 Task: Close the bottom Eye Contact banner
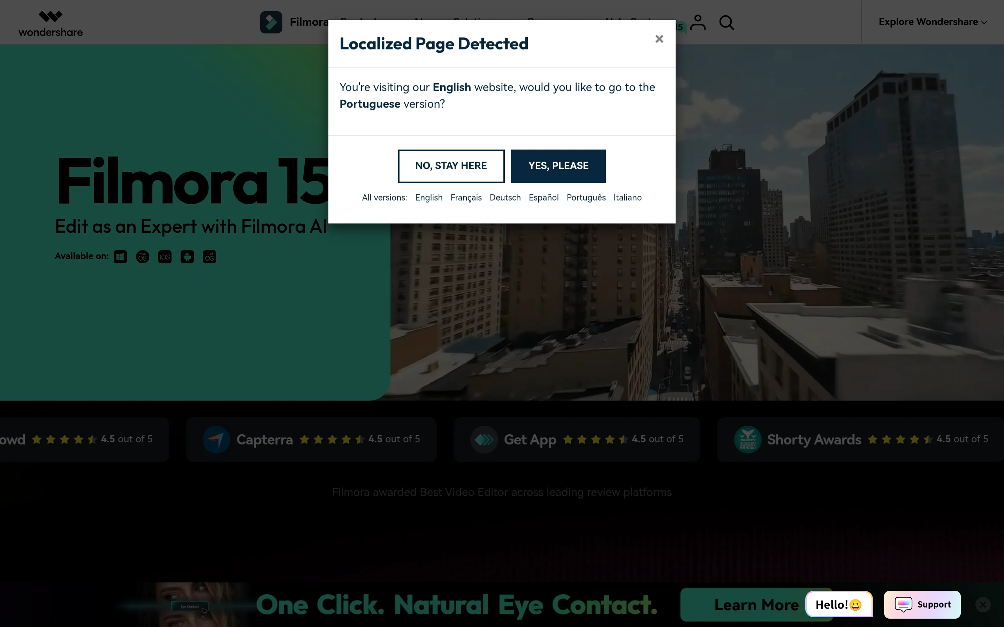pyautogui.click(x=983, y=605)
